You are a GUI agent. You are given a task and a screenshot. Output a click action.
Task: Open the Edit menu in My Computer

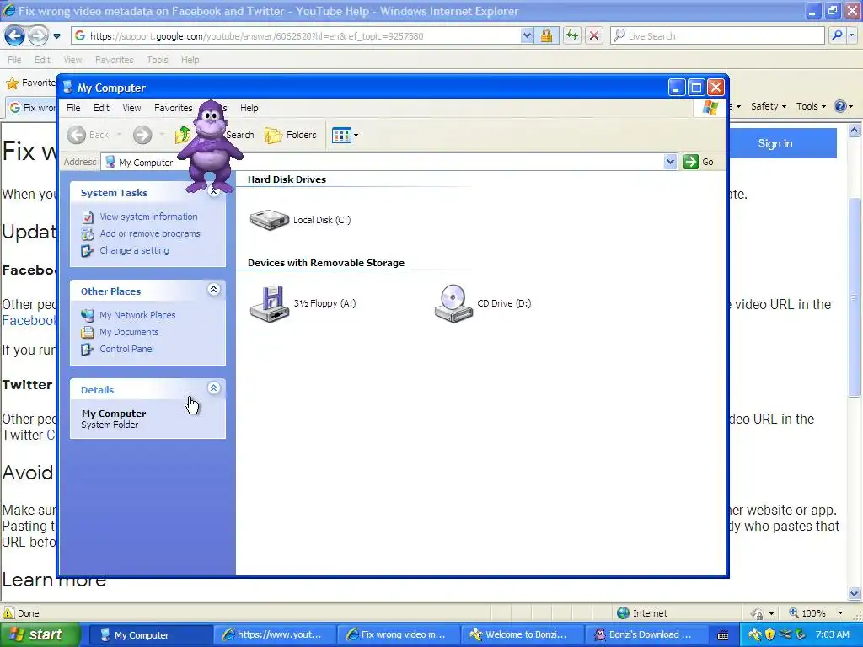[x=101, y=108]
